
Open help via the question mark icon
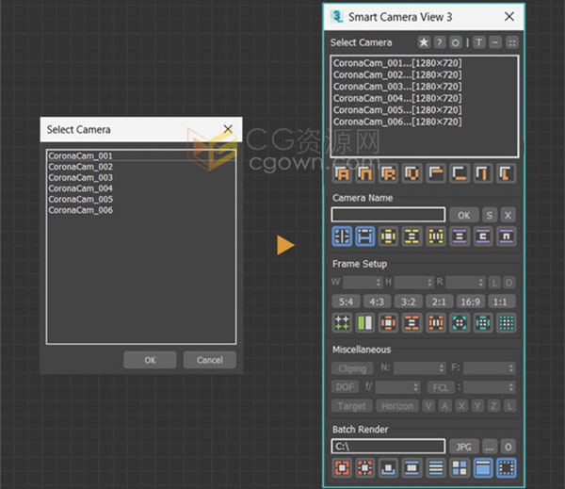click(x=441, y=43)
